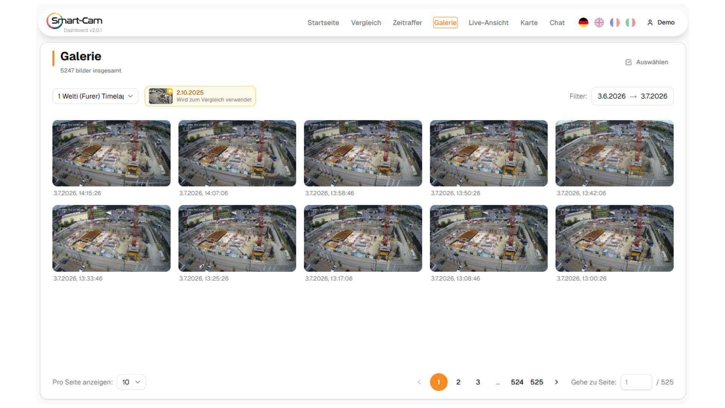The image size is (725, 408).
Task: Open Chat in navigation
Action: [x=557, y=23]
